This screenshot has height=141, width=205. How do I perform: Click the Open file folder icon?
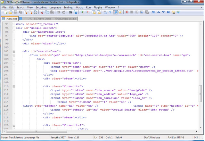pyautogui.click(x=11, y=12)
